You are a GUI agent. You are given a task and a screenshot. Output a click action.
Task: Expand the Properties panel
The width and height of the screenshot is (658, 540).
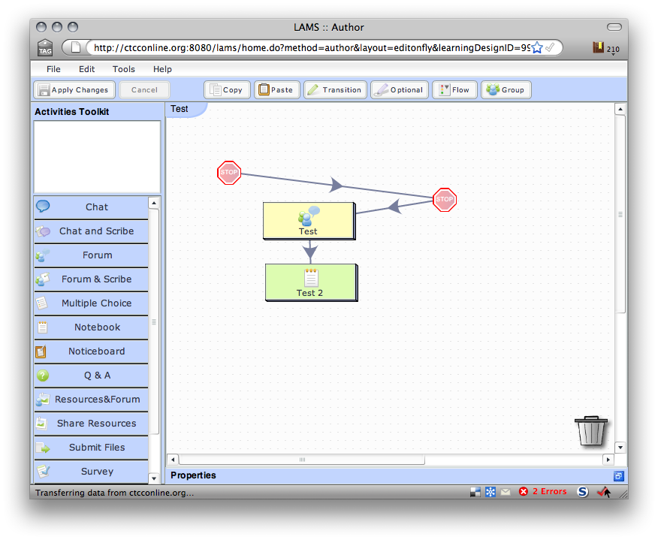click(x=618, y=475)
